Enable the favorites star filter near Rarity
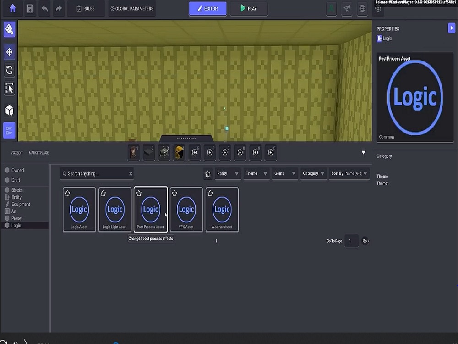458x344 pixels. tap(207, 173)
